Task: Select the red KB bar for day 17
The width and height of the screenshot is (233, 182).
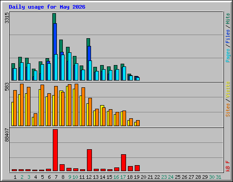Action: coord(123,162)
